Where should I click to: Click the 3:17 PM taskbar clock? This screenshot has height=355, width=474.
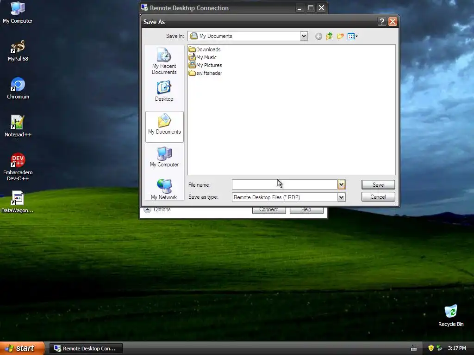pos(457,349)
